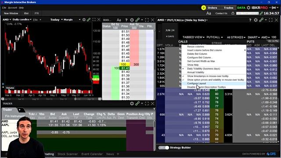Click BookTrader font size Aa icon
This screenshot has height=158, width=281.
pyautogui.click(x=119, y=20)
